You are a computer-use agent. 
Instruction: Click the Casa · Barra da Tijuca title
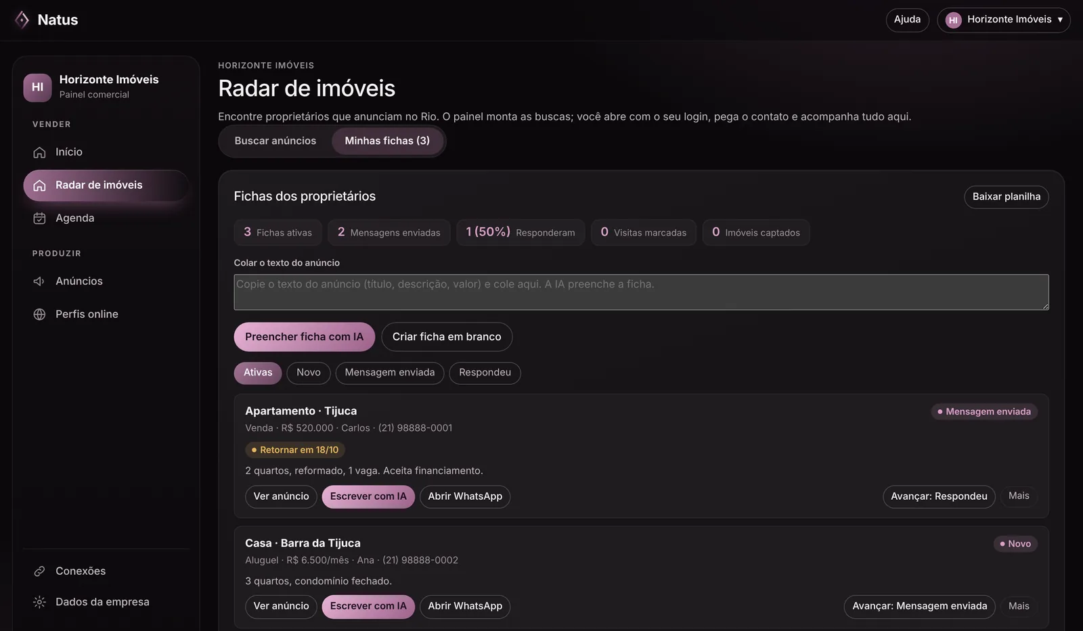303,544
